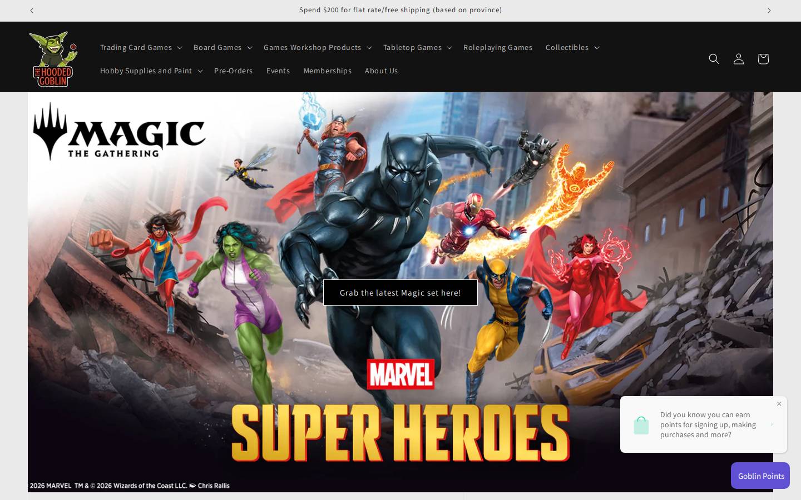Click the Magic The Gathering logo on banner

coord(119,132)
